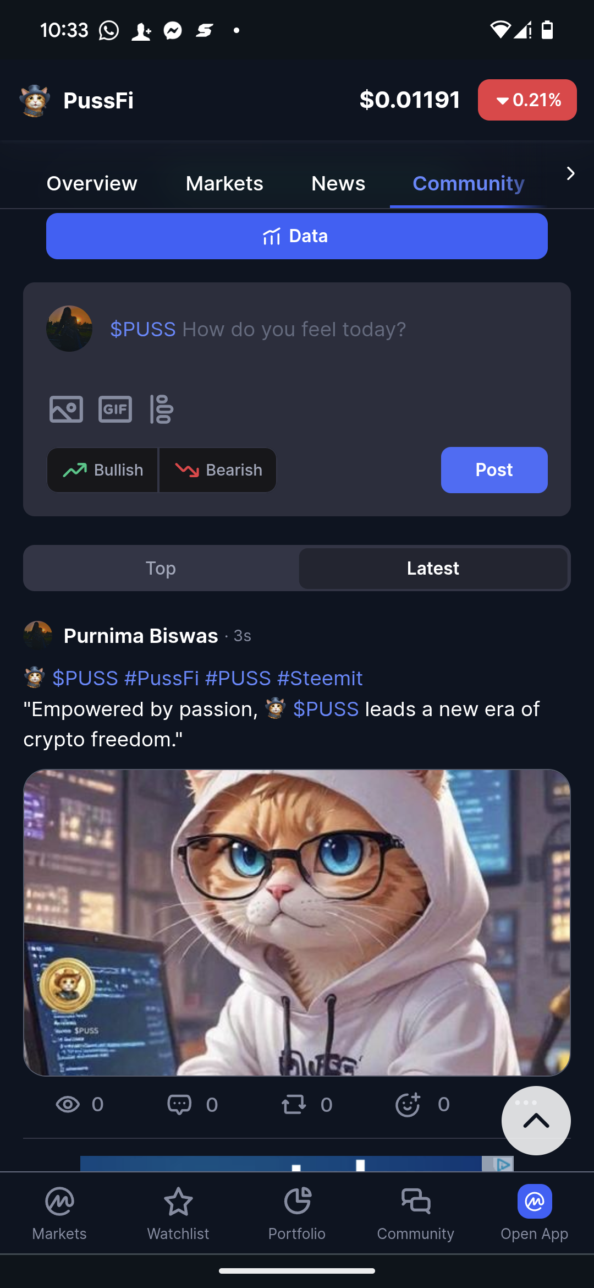This screenshot has width=594, height=1288.
Task: Tap the scroll-to-top arrow button
Action: 536,1121
